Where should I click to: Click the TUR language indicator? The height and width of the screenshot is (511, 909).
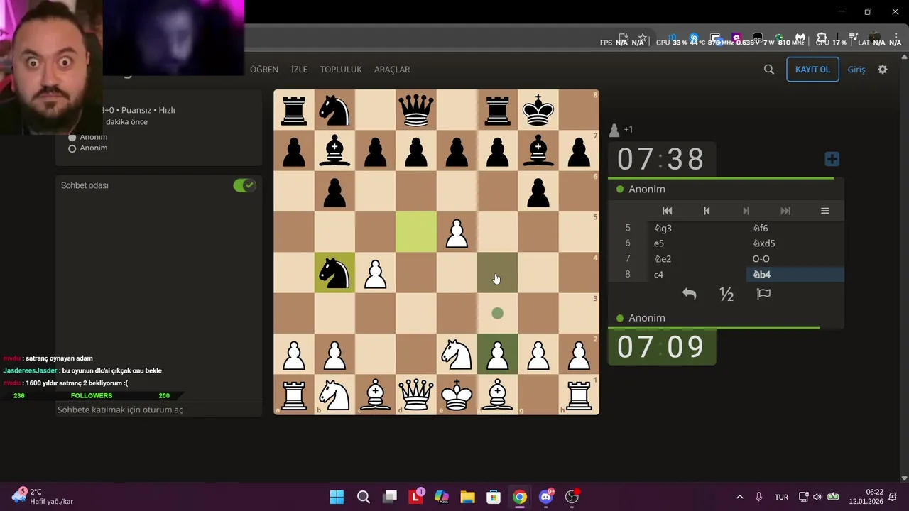tap(781, 497)
